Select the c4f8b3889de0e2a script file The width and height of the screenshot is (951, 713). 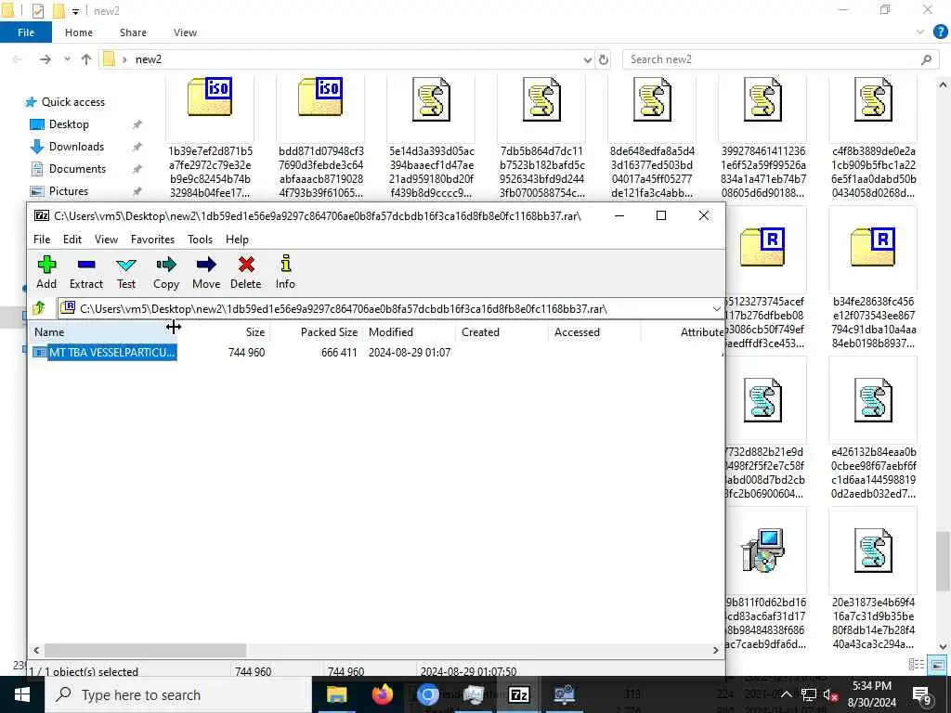873,137
